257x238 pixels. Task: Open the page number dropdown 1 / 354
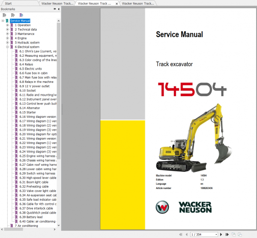[x=216, y=235]
